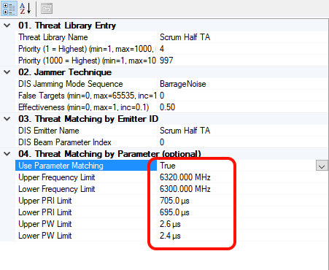Edit the False Targets value 0
The width and height of the screenshot is (329, 270).
(x=162, y=96)
